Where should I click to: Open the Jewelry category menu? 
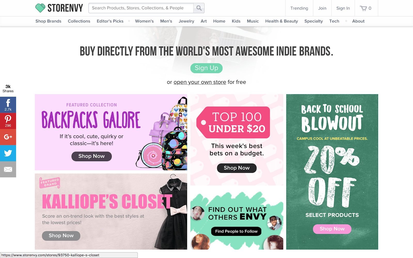(186, 21)
